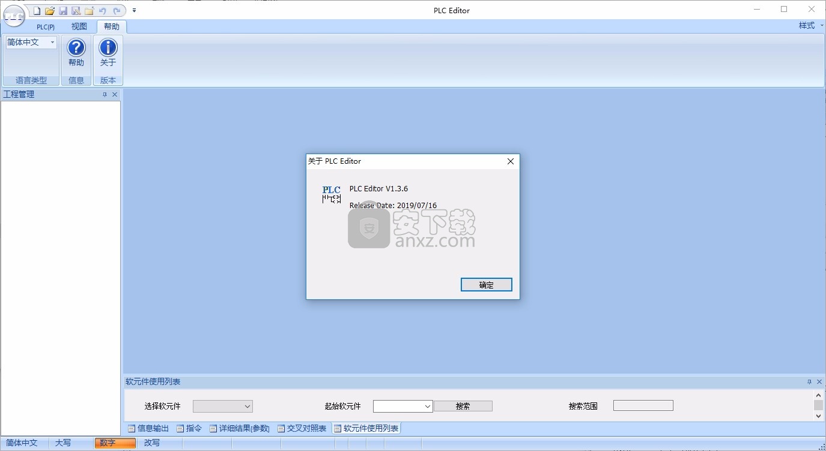The width and height of the screenshot is (826, 451).
Task: Open the PLC application orb menu
Action: click(x=13, y=16)
